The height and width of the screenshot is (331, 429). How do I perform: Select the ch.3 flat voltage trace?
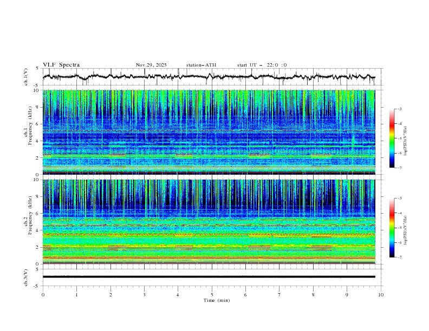coord(209,277)
